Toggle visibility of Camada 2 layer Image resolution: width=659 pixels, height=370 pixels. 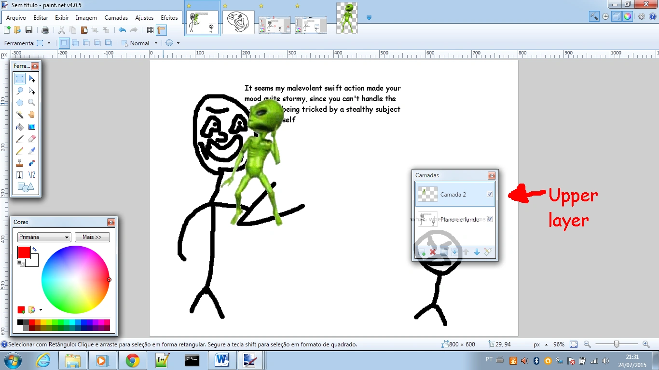[490, 194]
